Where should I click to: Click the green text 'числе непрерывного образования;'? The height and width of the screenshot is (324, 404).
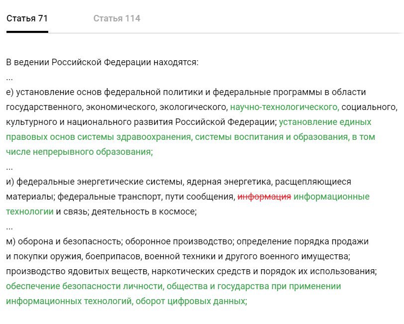pos(80,152)
